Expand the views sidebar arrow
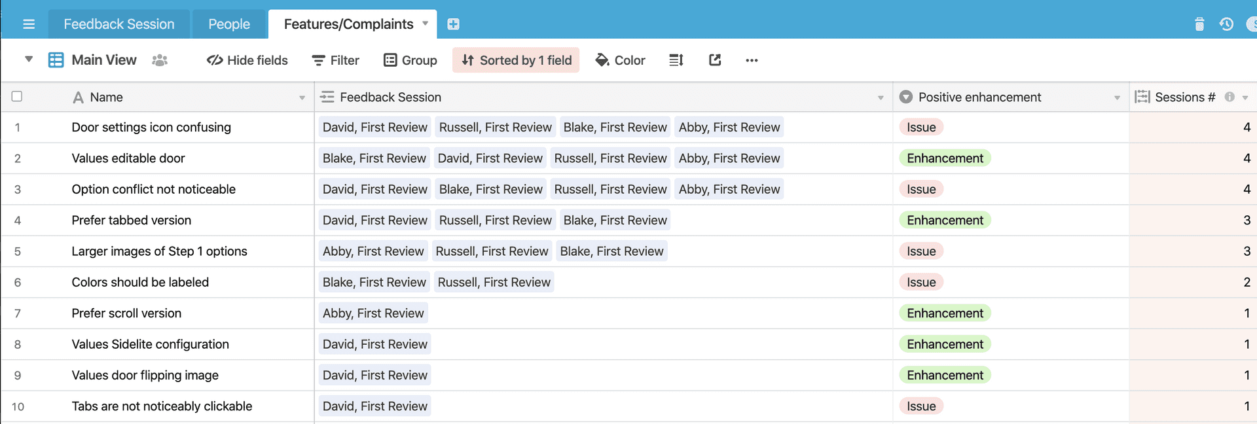The width and height of the screenshot is (1257, 424). pyautogui.click(x=29, y=60)
